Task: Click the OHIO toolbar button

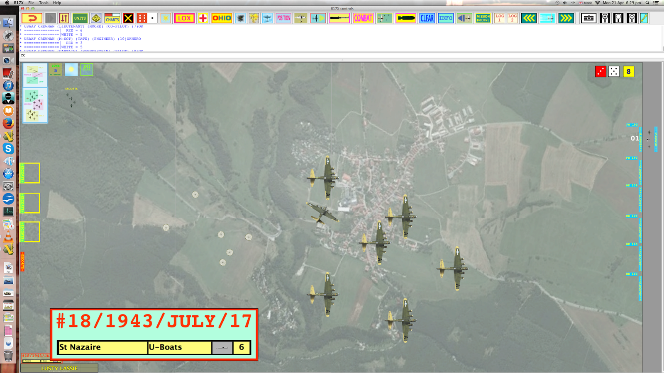Action: [x=222, y=18]
